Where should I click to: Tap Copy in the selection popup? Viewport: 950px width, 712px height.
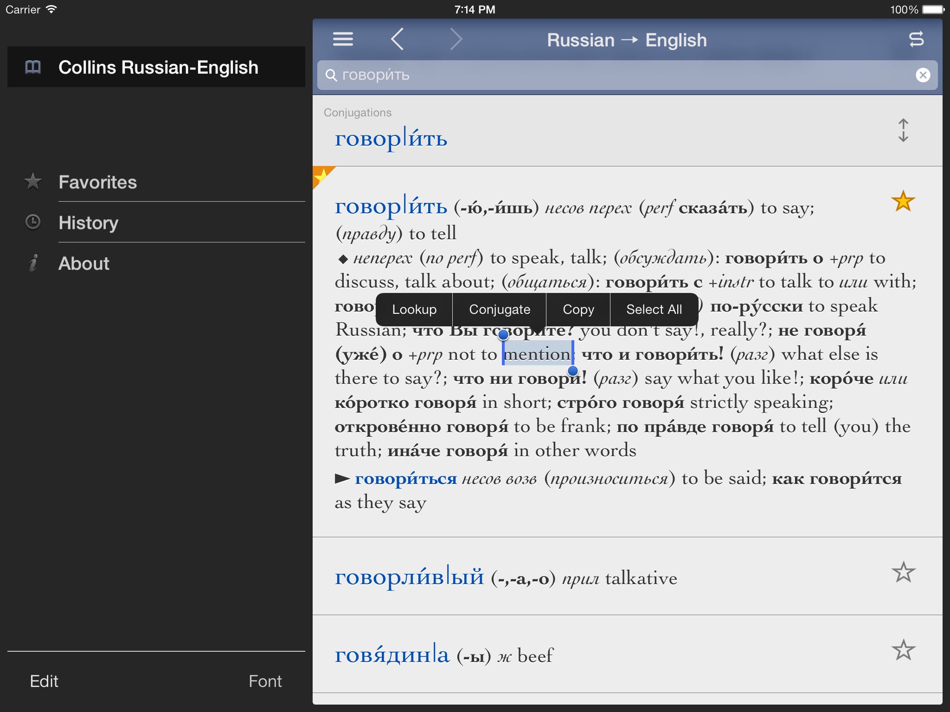(x=578, y=310)
